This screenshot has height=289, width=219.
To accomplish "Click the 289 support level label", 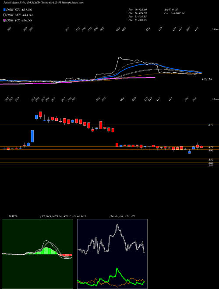I will coord(211,166).
